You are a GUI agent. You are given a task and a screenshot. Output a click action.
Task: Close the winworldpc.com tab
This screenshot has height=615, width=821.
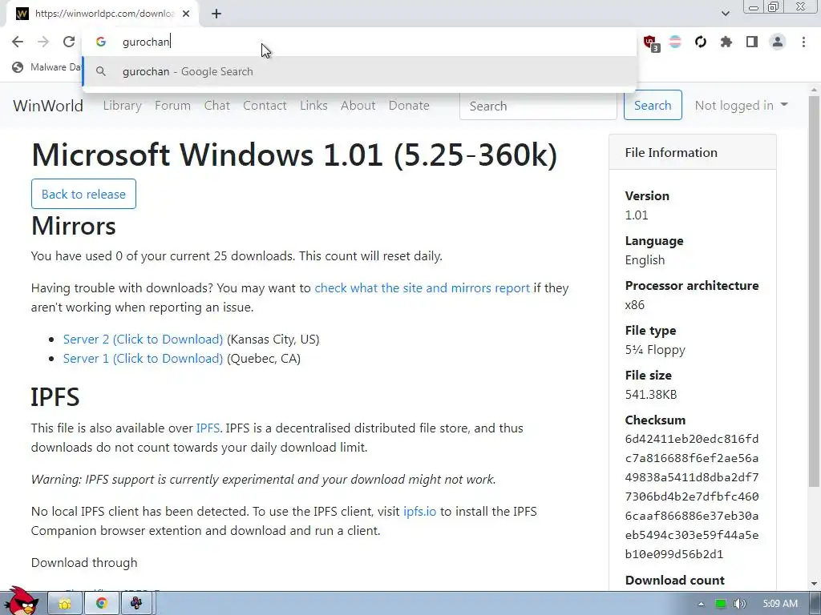(186, 14)
